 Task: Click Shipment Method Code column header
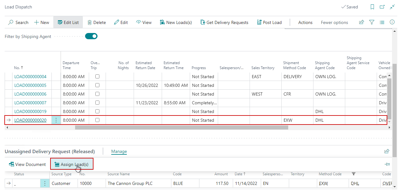[x=294, y=65]
